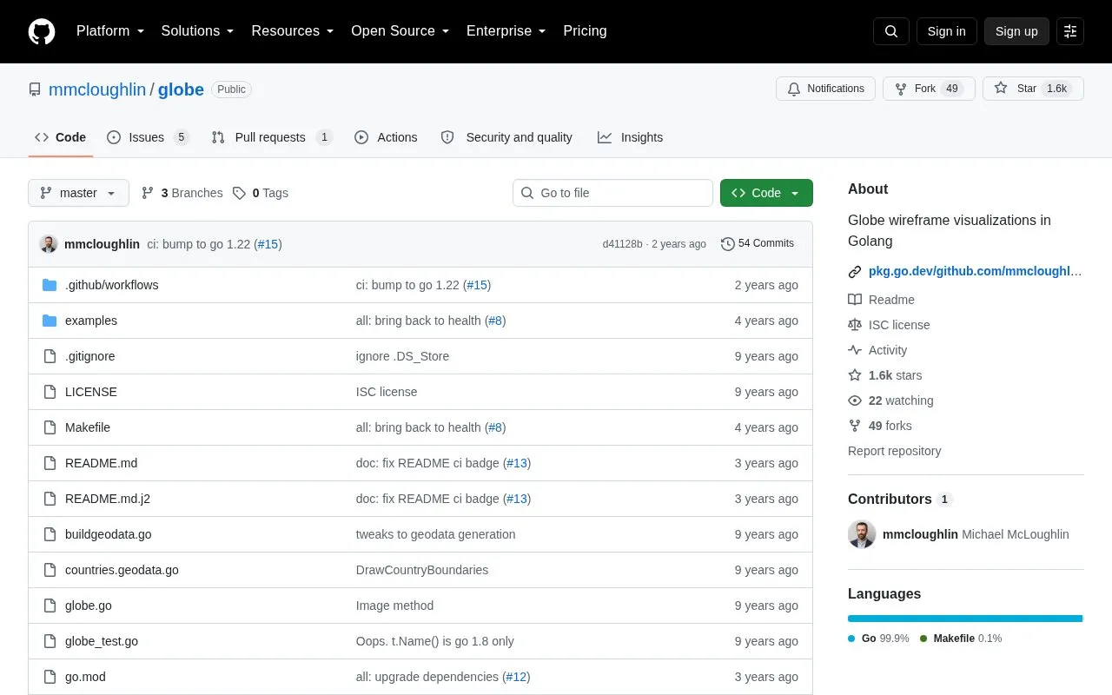
Task: Switch to the Pull requests tab
Action: pos(272,137)
